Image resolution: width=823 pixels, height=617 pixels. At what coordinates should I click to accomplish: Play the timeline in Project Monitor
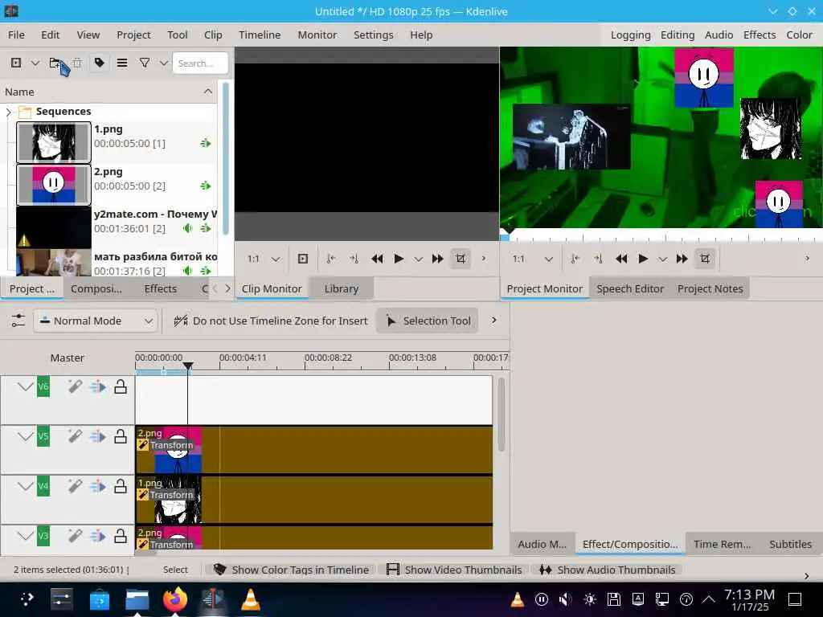click(643, 259)
